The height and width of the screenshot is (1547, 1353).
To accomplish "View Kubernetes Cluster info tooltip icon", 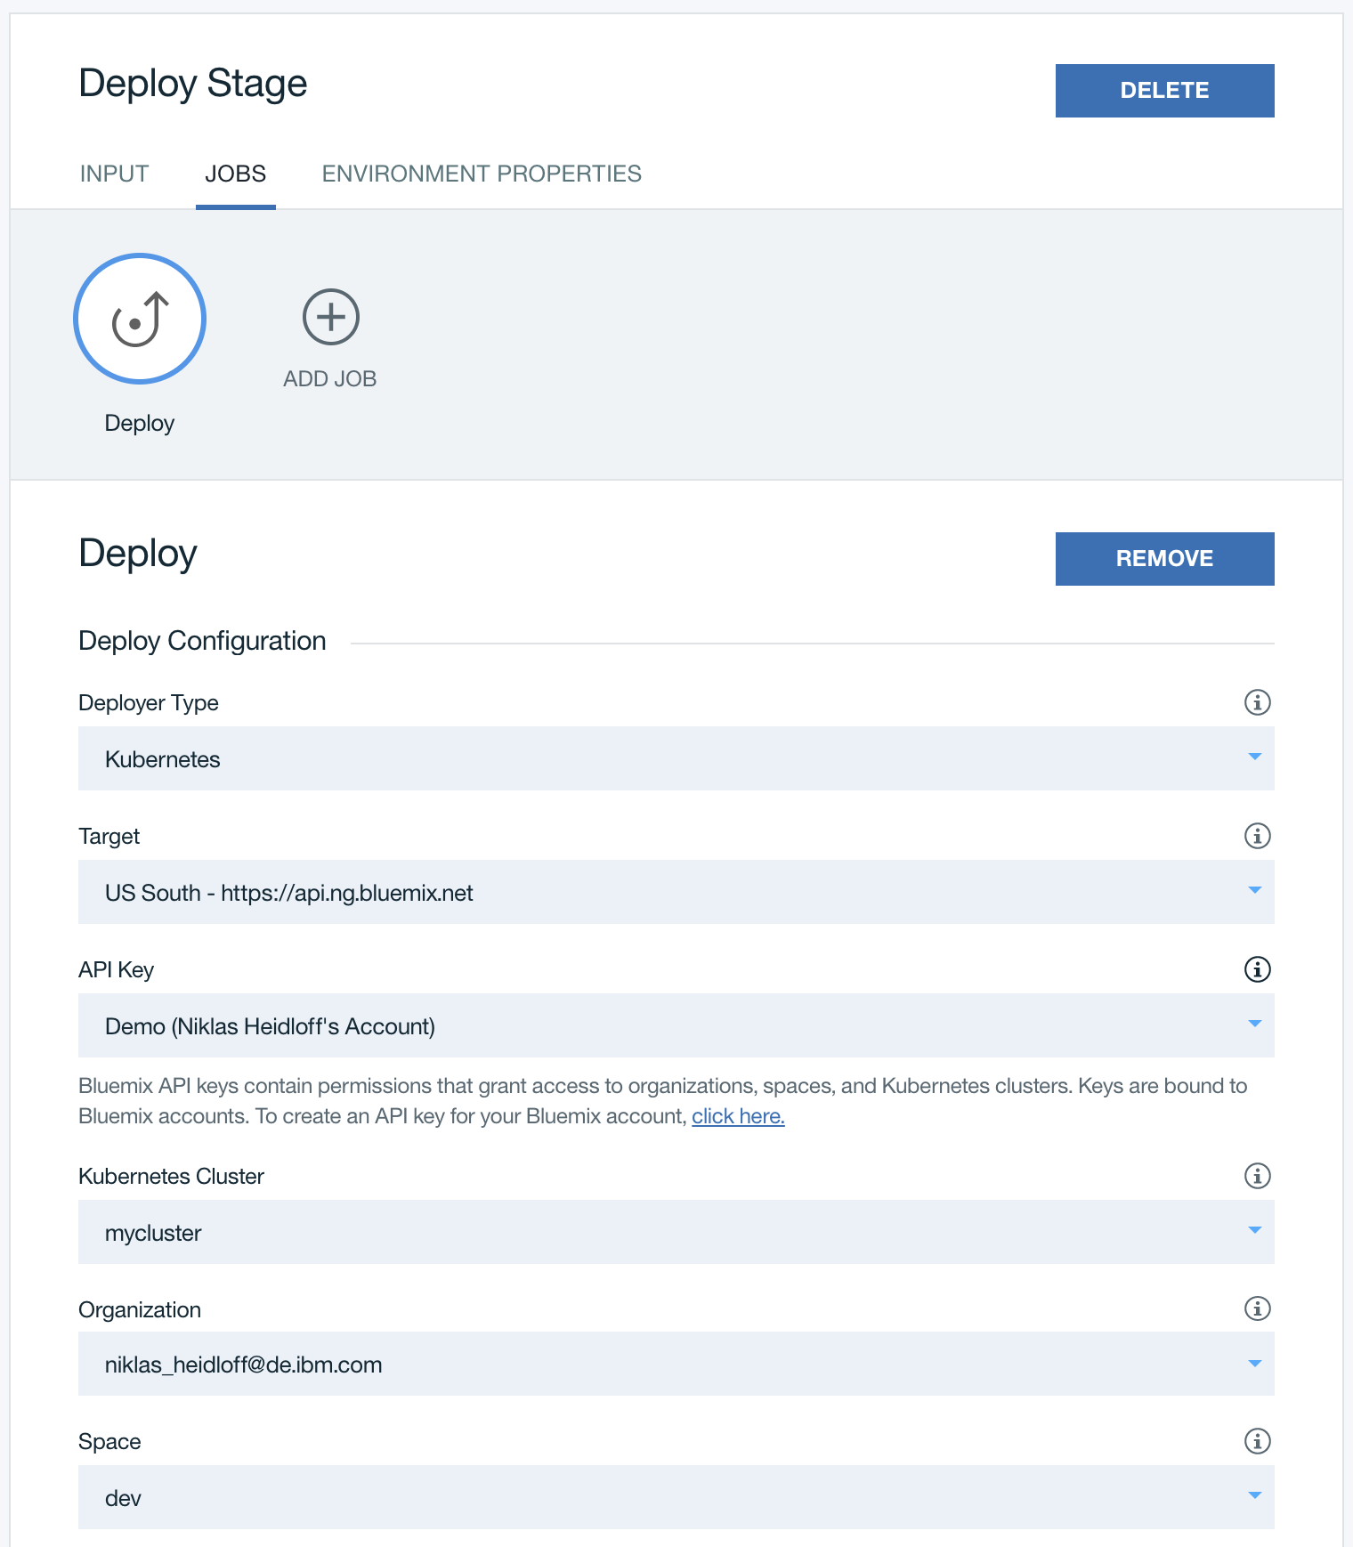I will point(1257,1176).
